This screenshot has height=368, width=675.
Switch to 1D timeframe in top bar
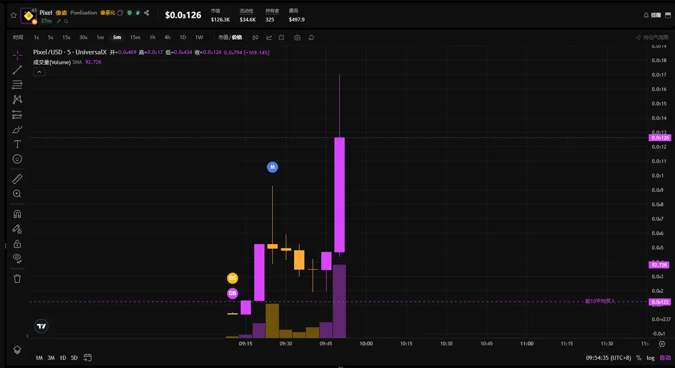[183, 37]
